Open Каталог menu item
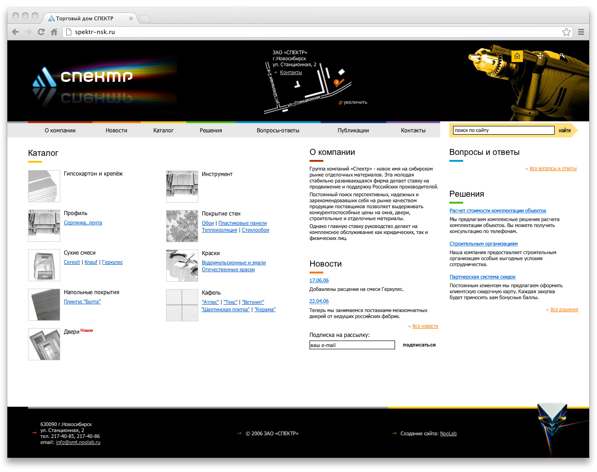597x472 pixels. (x=163, y=131)
